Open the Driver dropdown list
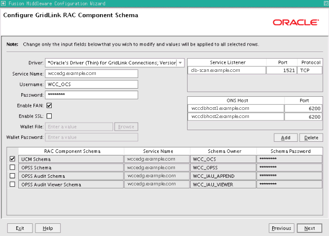The height and width of the screenshot is (236, 329). pyautogui.click(x=180, y=63)
